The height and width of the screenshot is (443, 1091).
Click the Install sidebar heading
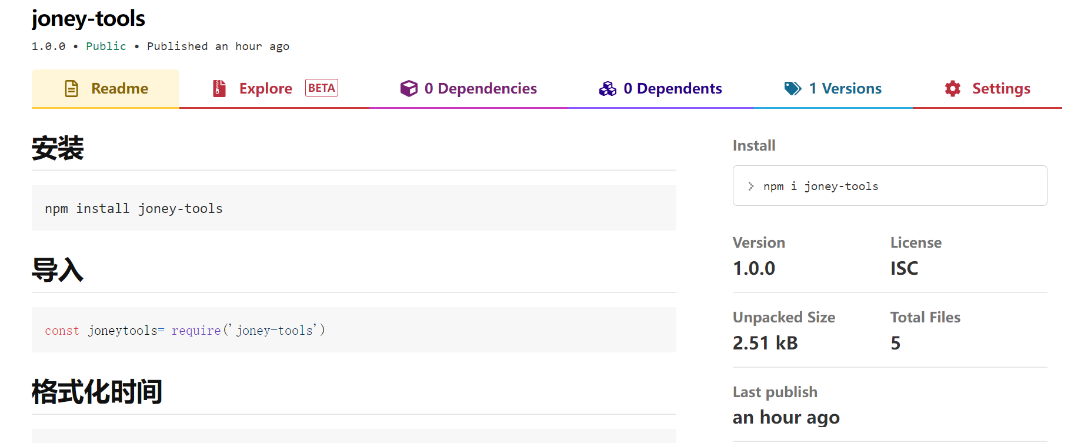pyautogui.click(x=754, y=145)
